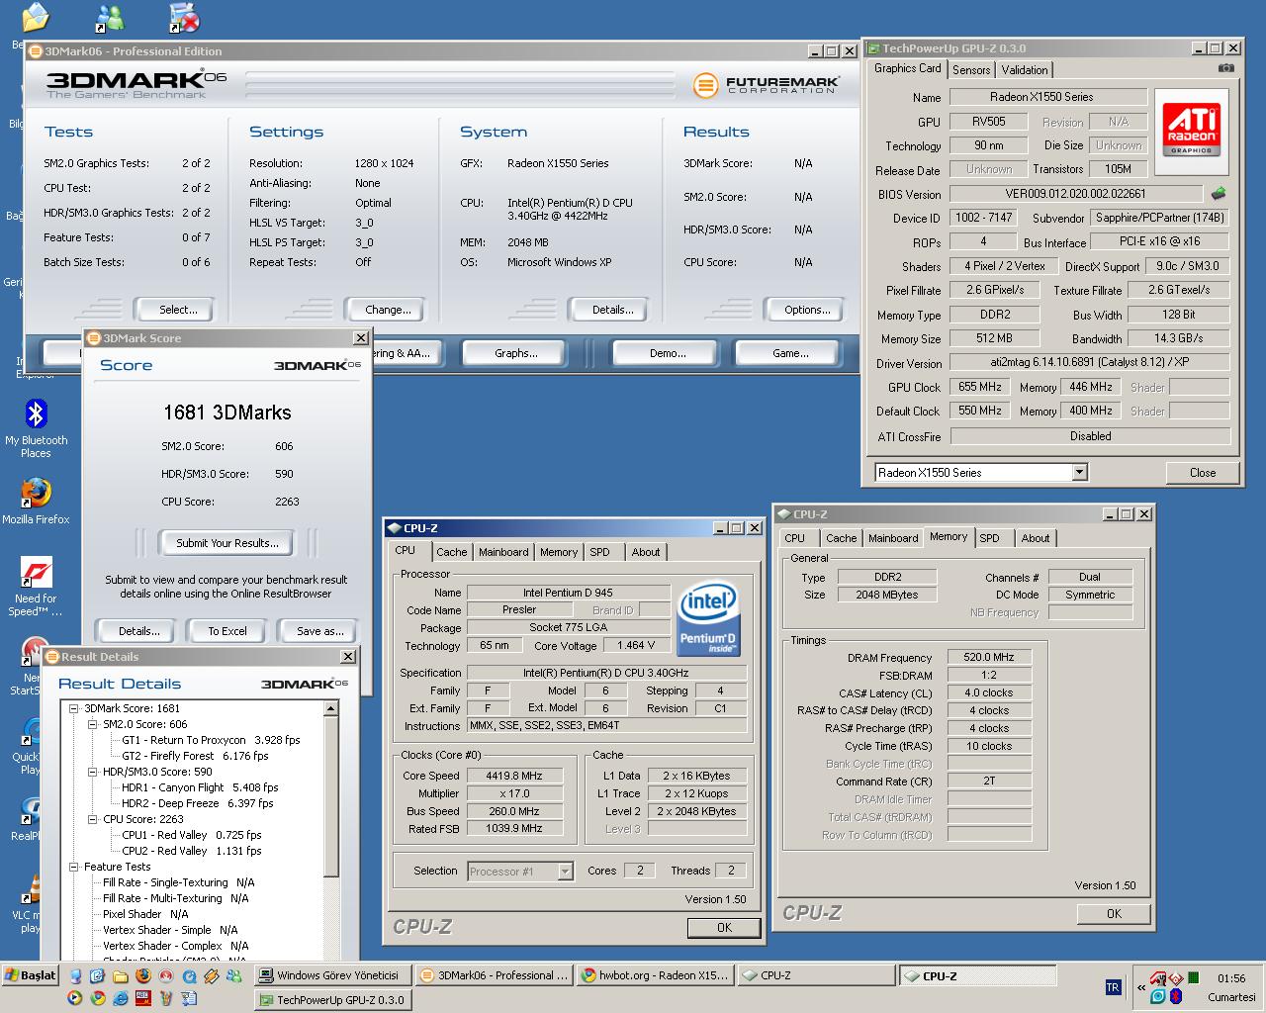1266x1013 pixels.
Task: Switch to Validation tab in GPU-Z
Action: point(1025,70)
